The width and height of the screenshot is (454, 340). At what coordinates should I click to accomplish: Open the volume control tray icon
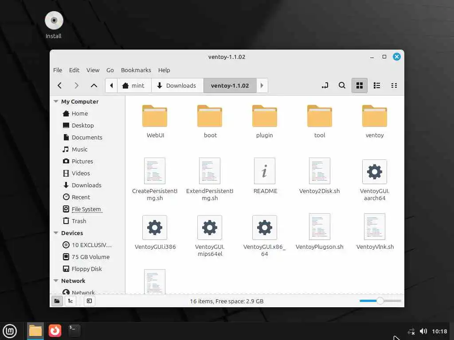pyautogui.click(x=423, y=331)
